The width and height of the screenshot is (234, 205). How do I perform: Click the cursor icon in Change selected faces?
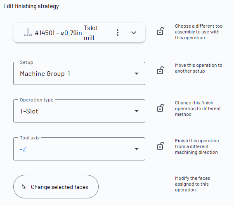pyautogui.click(x=24, y=187)
